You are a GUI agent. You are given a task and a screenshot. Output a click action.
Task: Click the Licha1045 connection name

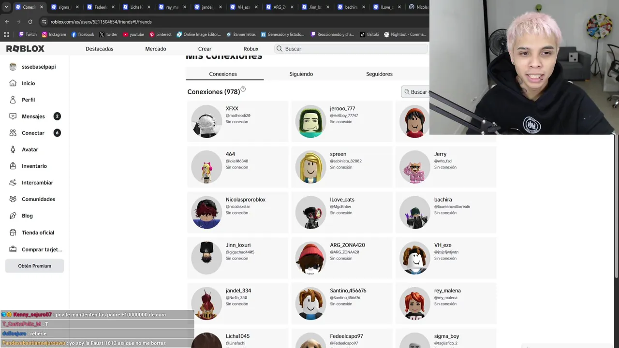coord(237,336)
